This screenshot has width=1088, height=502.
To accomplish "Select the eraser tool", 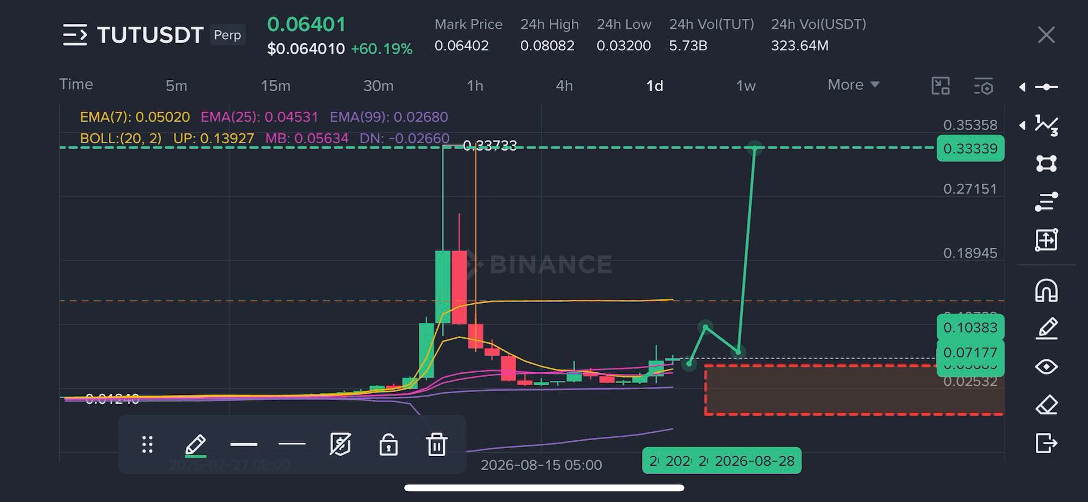I will (1046, 405).
